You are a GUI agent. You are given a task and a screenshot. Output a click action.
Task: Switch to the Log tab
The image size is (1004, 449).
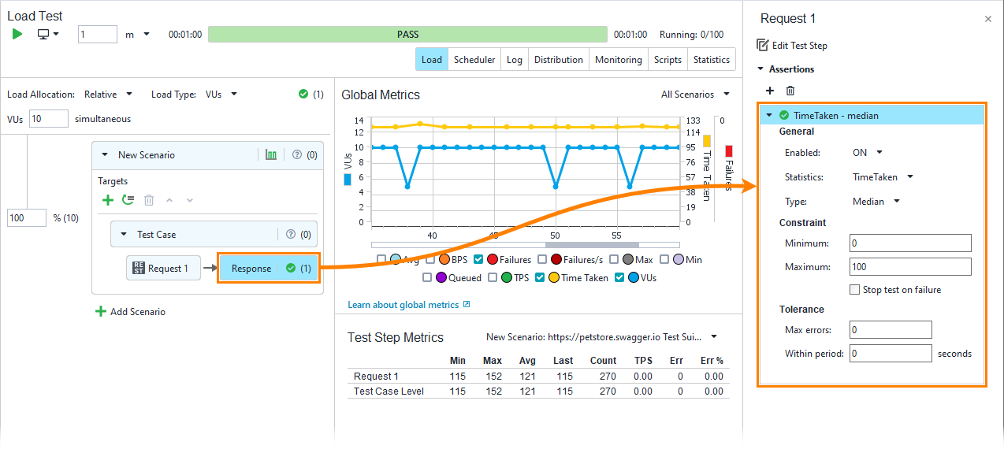[x=515, y=60]
